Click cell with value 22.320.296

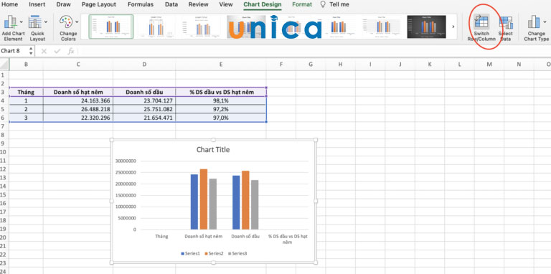tap(78, 118)
